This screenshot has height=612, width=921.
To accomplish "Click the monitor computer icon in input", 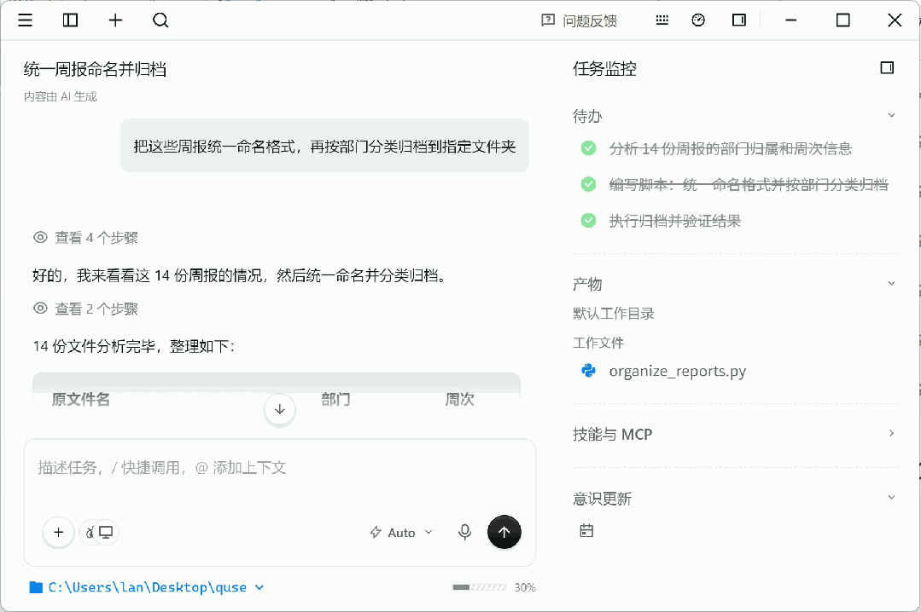I will [107, 532].
